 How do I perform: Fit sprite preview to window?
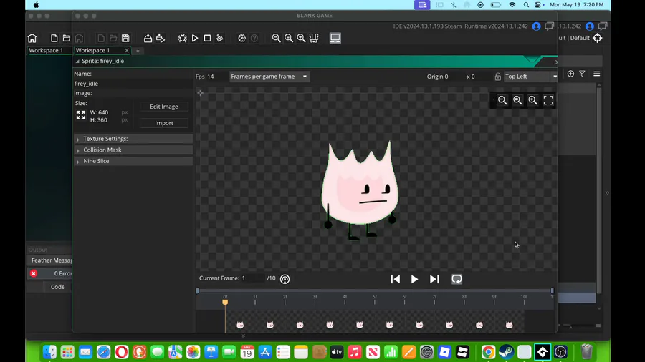pos(548,100)
